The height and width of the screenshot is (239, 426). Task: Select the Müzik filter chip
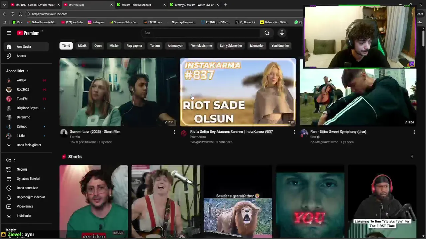coord(82,46)
